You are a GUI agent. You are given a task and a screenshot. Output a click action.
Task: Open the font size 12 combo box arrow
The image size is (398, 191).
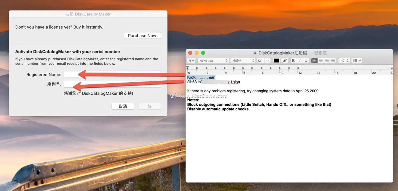(x=268, y=61)
